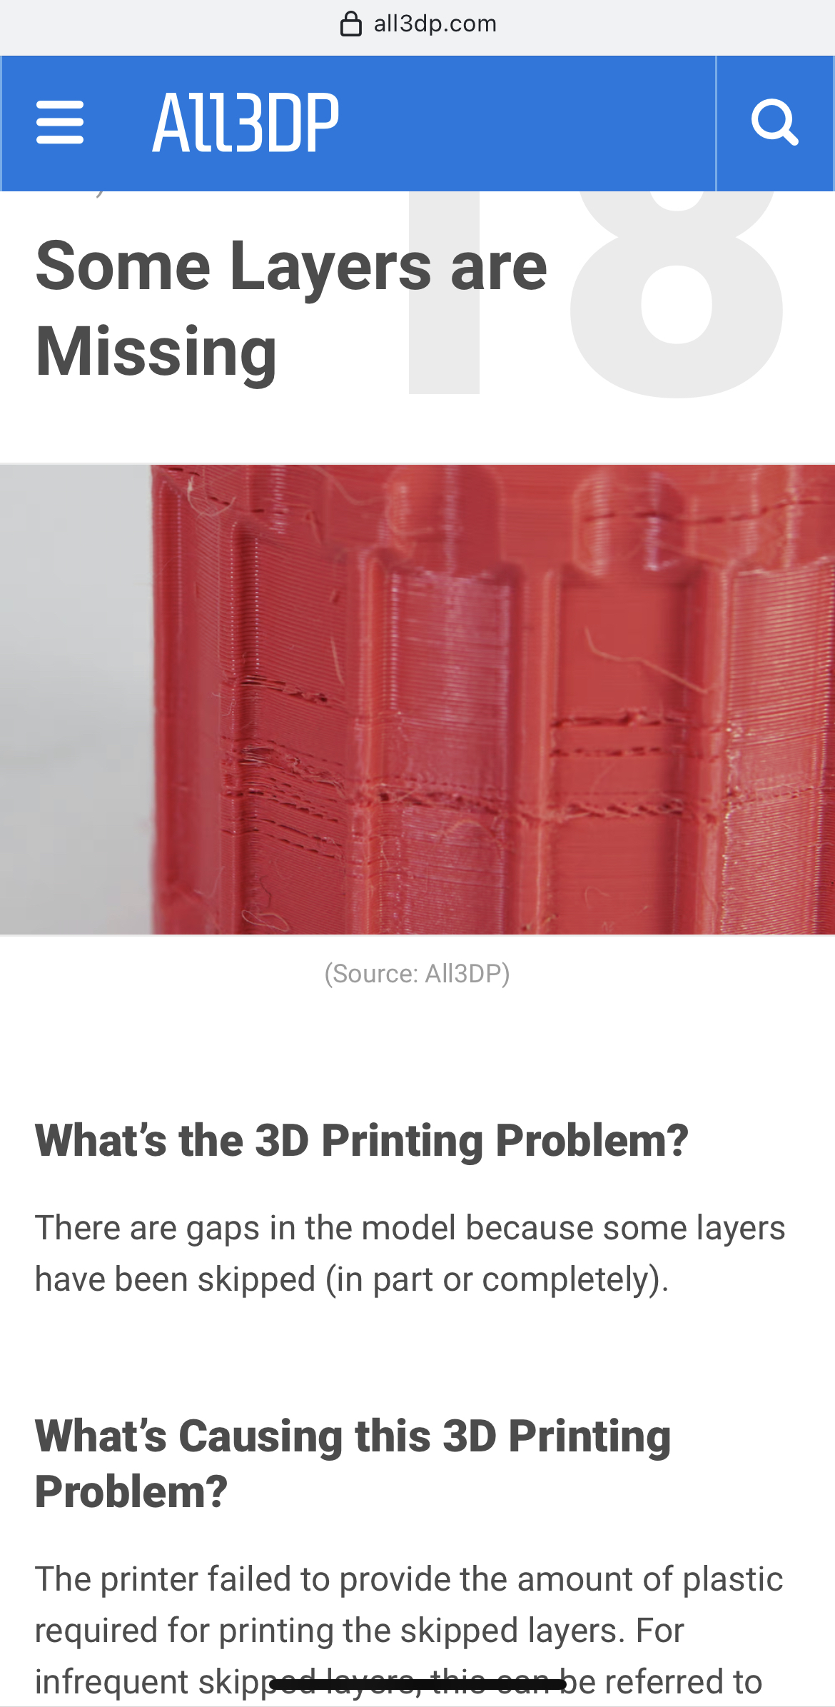Tap the empty blue header area beside the logo
This screenshot has width=835, height=1707.
(x=528, y=123)
